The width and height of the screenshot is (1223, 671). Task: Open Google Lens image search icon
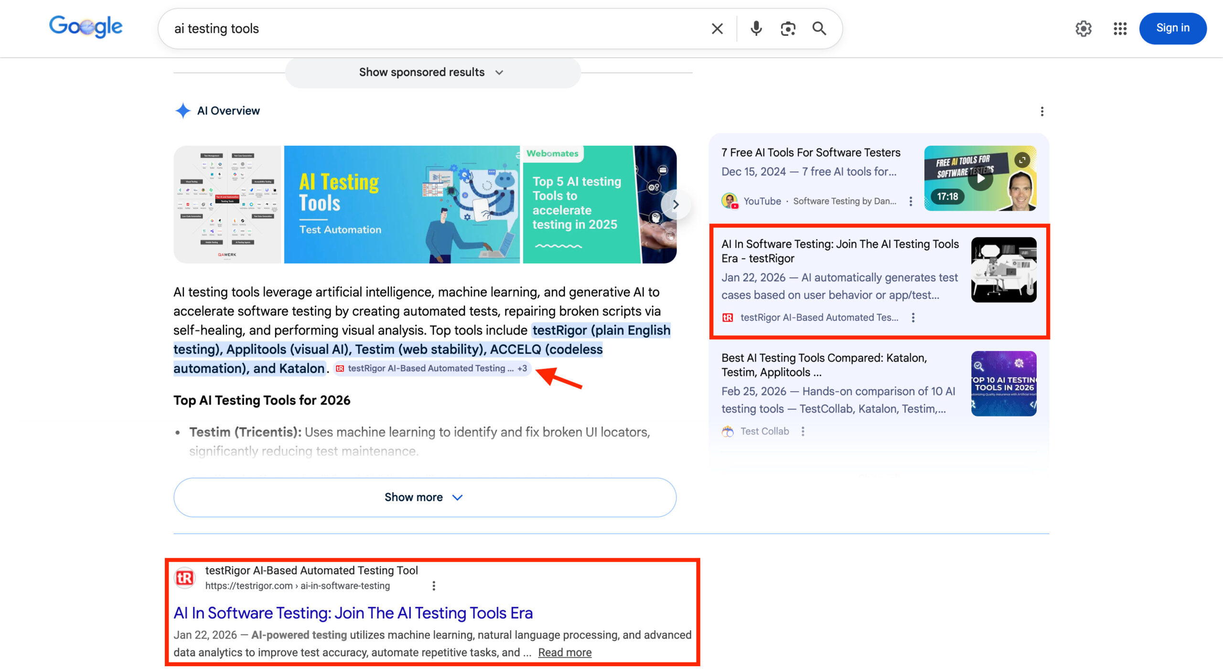point(788,29)
